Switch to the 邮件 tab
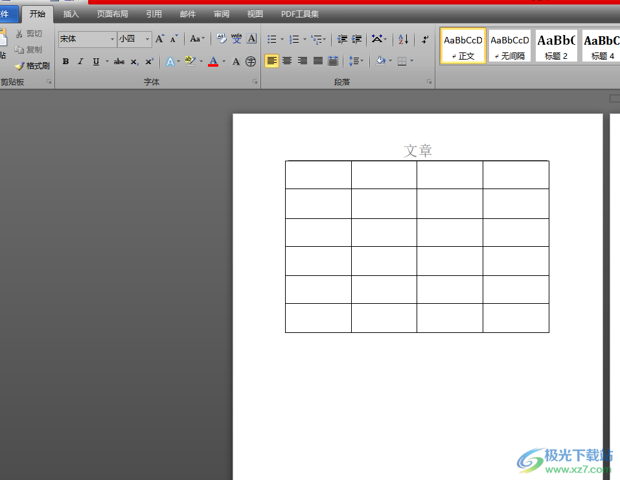The width and height of the screenshot is (620, 480). (188, 14)
